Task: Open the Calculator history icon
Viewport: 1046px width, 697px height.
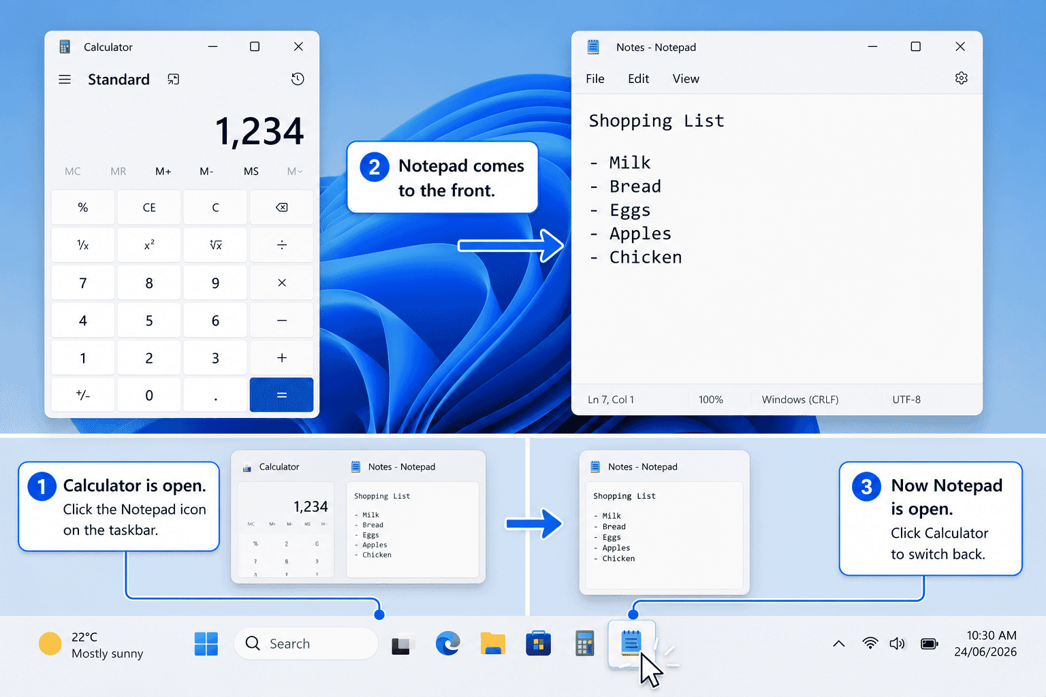Action: tap(298, 79)
